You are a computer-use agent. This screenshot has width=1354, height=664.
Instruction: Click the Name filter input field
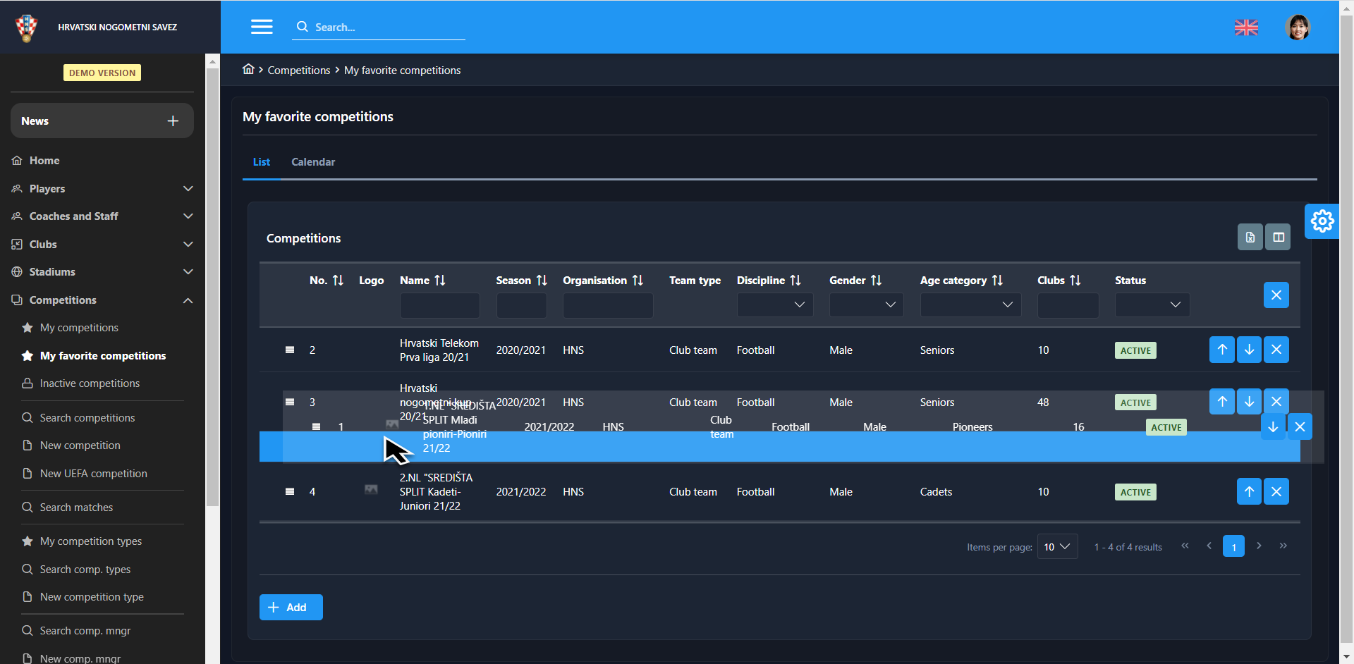pos(439,305)
